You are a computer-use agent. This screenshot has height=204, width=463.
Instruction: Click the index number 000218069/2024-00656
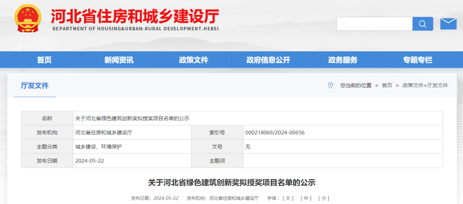tap(275, 133)
